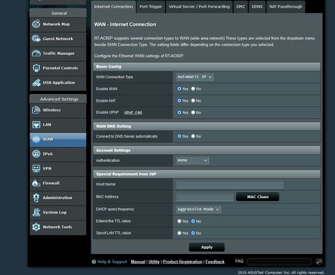Screen dimensions: 335x275
Task: Open the Manual link
Action: point(138,262)
